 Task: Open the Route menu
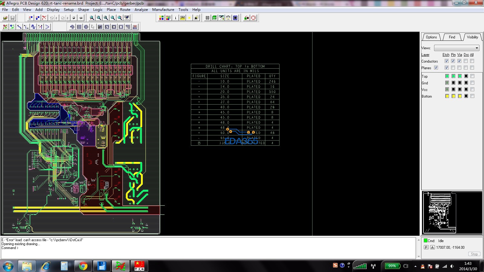pos(125,9)
